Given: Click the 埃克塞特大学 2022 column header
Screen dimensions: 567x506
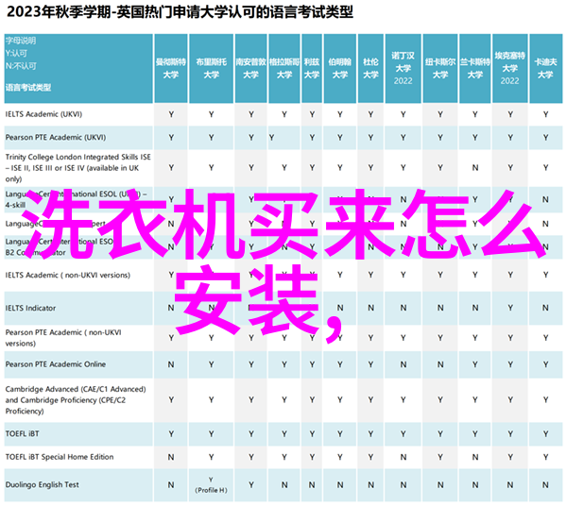Looking at the screenshot, I should [510, 68].
